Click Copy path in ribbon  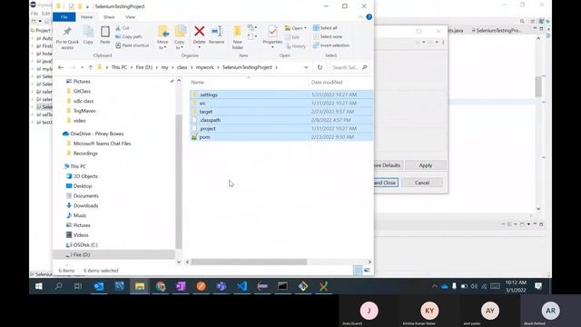(129, 36)
